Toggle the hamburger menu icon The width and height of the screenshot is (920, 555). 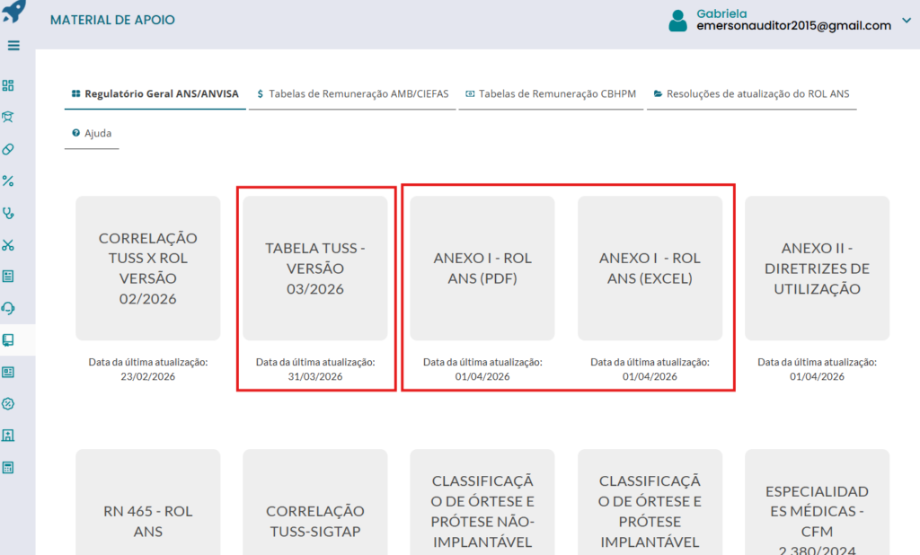click(13, 45)
